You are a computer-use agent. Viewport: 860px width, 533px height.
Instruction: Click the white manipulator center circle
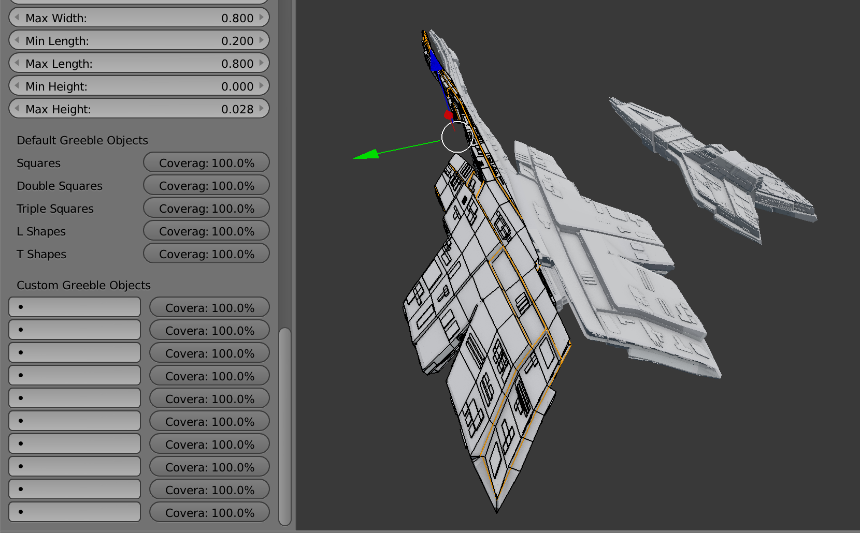pos(457,137)
